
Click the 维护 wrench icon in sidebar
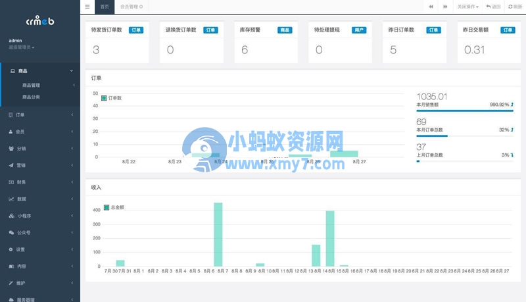(11, 283)
